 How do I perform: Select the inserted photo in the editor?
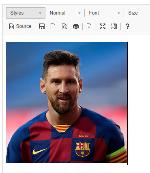click(67, 103)
